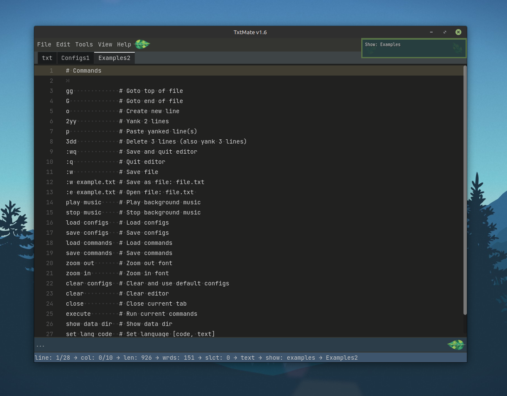507x396 pixels.
Task: Open the File menu
Action: click(x=44, y=44)
